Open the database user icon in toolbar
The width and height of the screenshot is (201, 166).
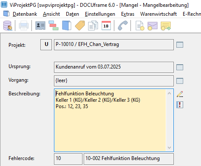[x=8, y=26]
